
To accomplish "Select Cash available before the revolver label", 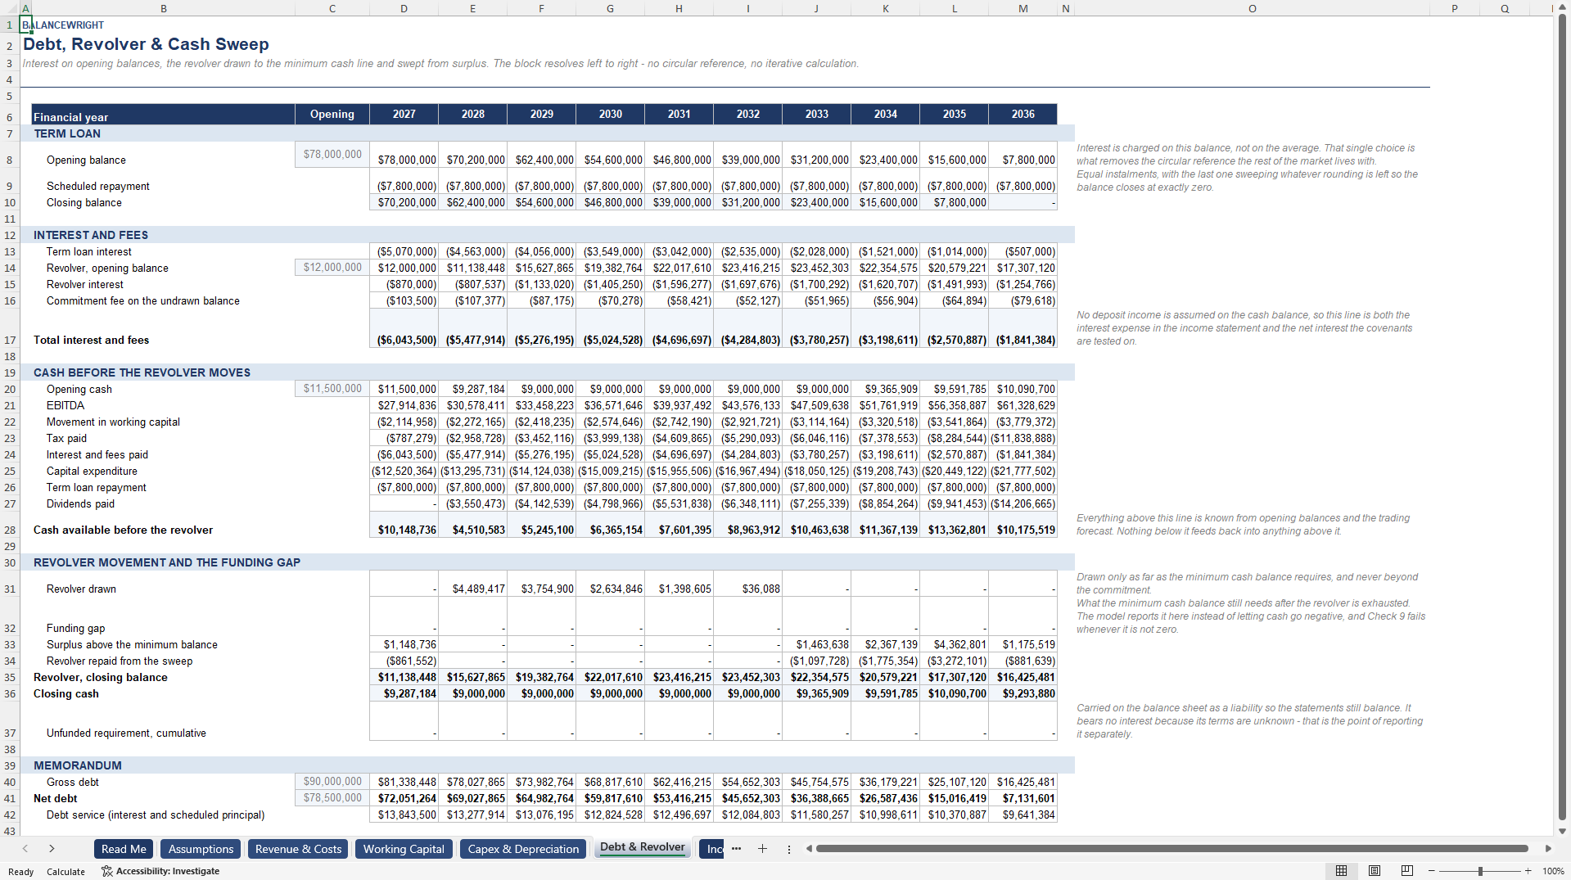I will pyautogui.click(x=123, y=530).
